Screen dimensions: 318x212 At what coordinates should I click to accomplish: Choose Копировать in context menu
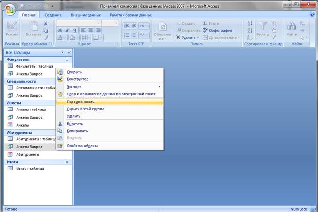(x=109, y=131)
